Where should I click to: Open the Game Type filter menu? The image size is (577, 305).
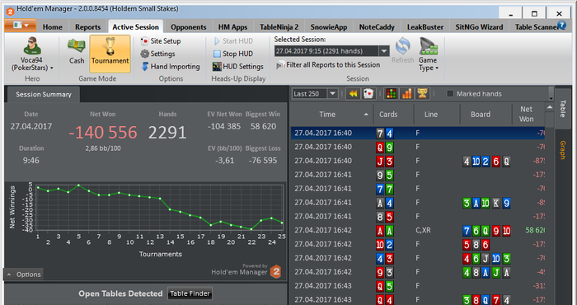pos(428,54)
